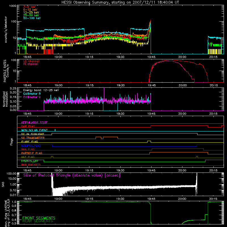Click the GAP_FLAG label
This screenshot has width=227, height=227.
(28, 126)
